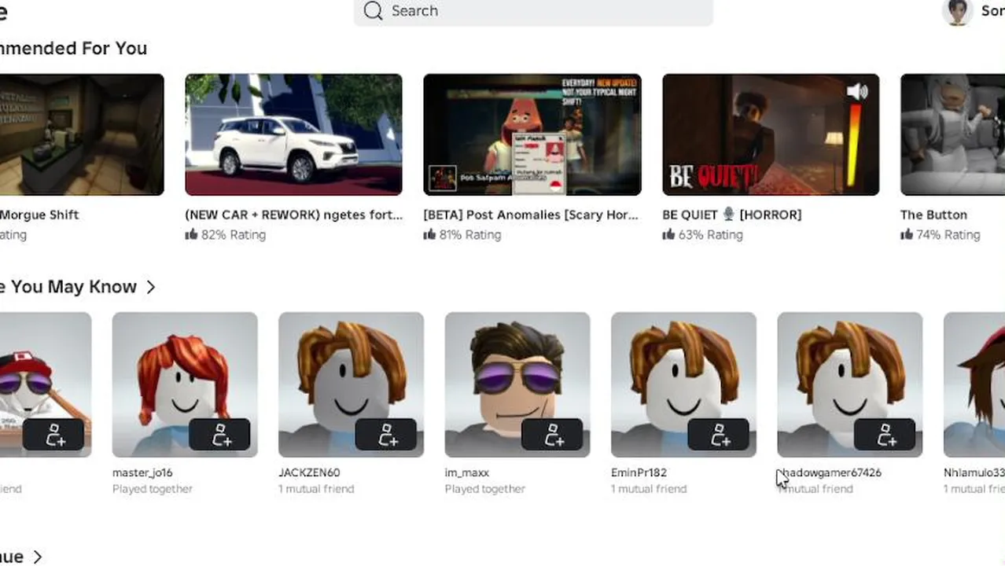The height and width of the screenshot is (566, 1005).
Task: Click 'Played together' under master_jo16
Action: [x=153, y=489]
